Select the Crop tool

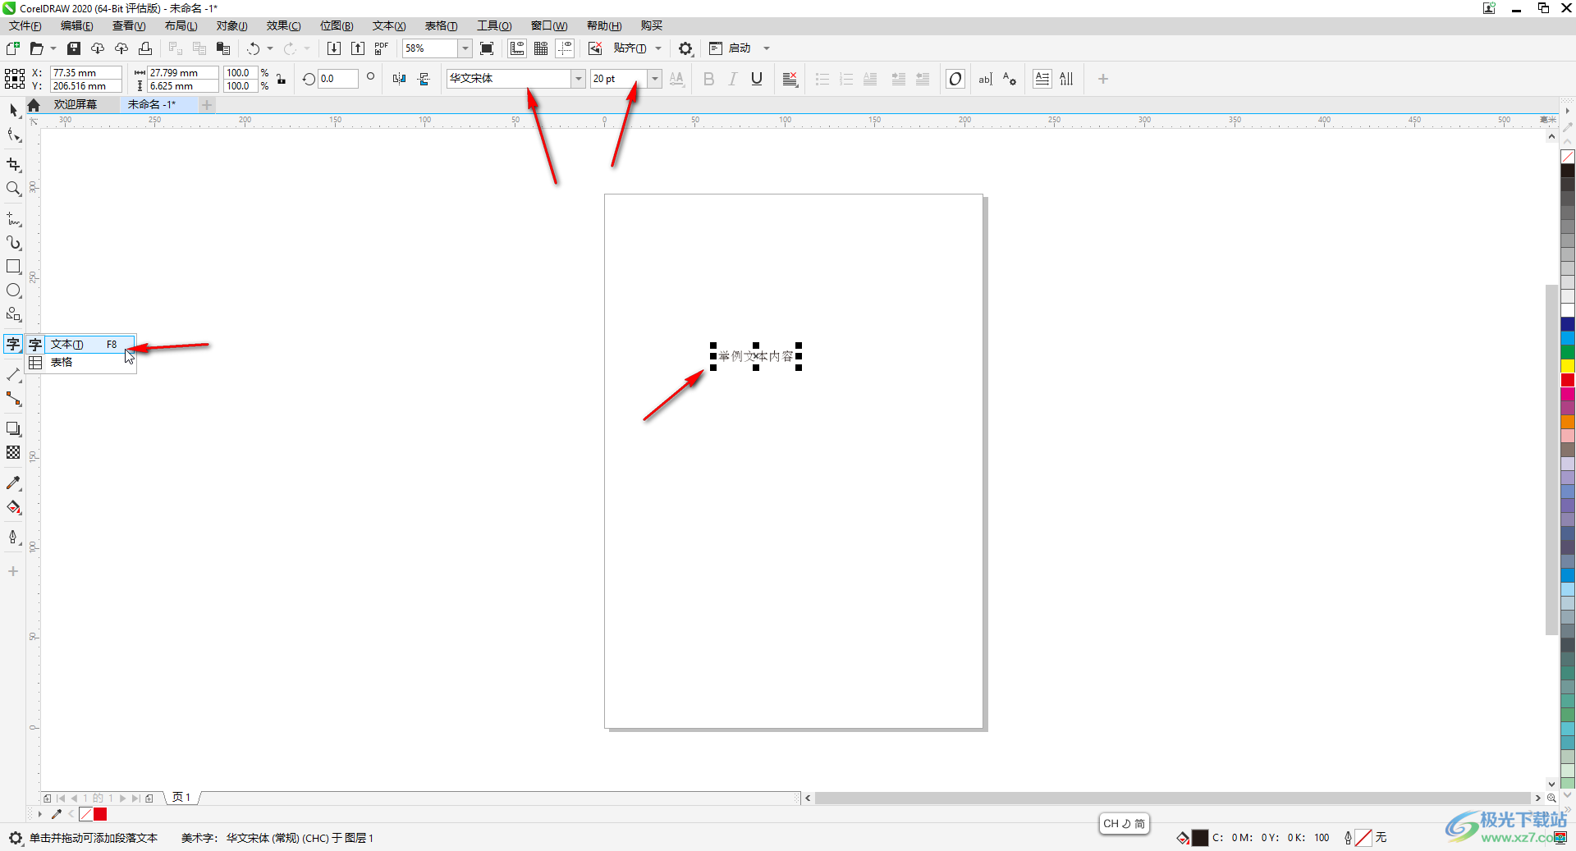(13, 165)
